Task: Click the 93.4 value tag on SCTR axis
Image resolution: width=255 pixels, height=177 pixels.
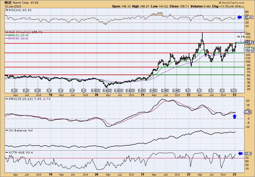Action: point(248,153)
